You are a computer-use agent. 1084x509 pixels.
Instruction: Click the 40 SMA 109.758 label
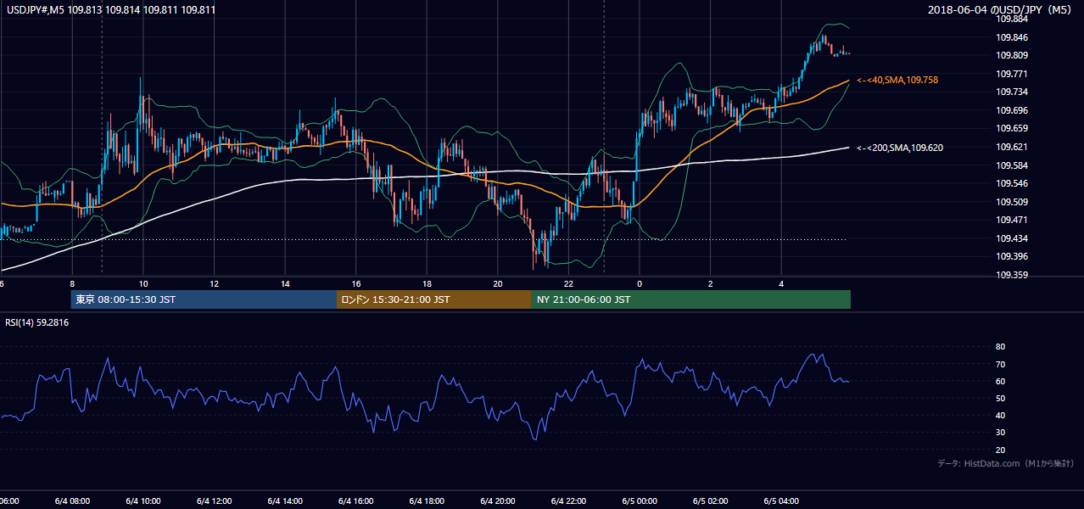tap(897, 80)
